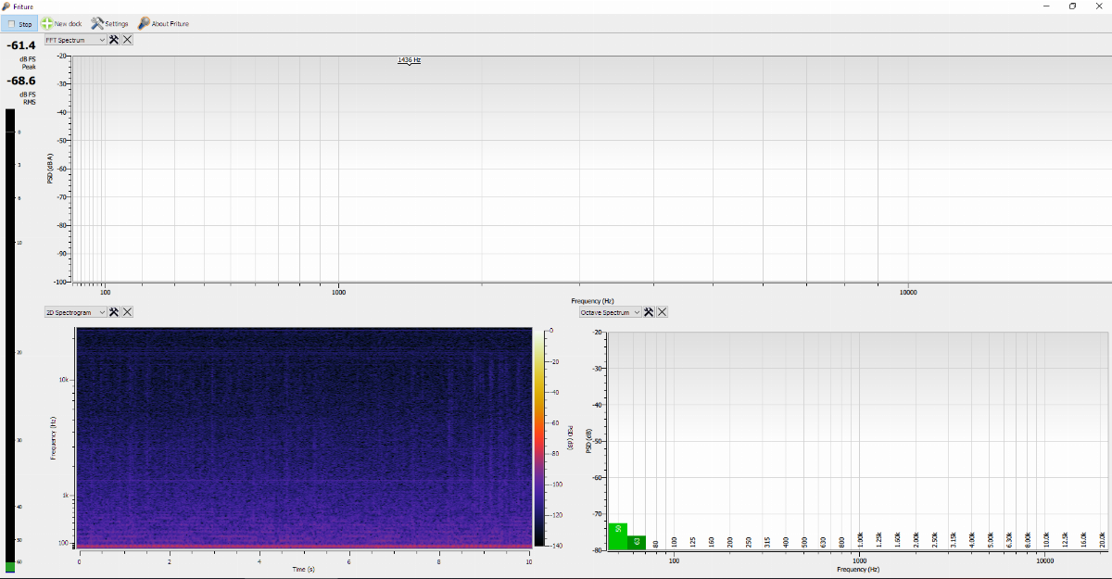Open the Octave Spectrum widget type dropdown
The width and height of the screenshot is (1112, 579).
[610, 312]
